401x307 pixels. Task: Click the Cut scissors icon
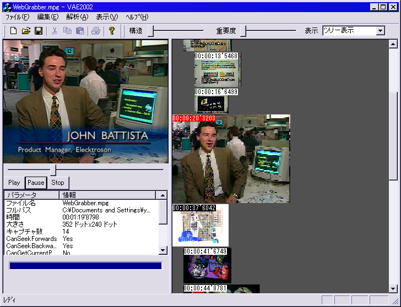click(55, 31)
